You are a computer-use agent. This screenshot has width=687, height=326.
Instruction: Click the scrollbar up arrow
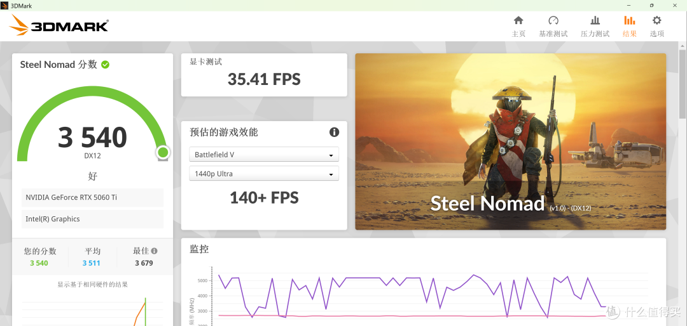point(683,44)
